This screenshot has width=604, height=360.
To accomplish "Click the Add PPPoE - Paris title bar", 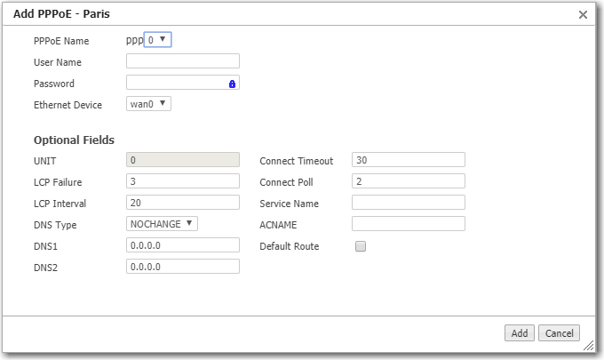I will 266,14.
